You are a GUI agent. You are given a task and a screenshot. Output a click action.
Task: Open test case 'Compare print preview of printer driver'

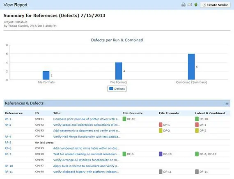pyautogui.click(x=87, y=119)
